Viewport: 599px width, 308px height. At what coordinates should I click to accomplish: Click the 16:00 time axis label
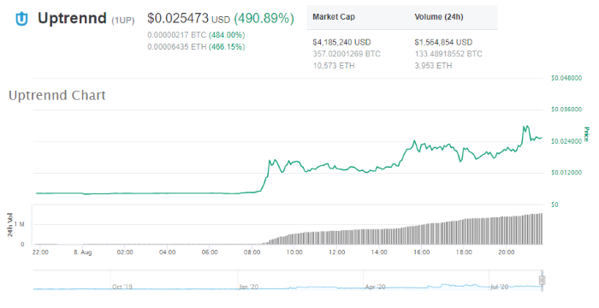[x=421, y=252]
